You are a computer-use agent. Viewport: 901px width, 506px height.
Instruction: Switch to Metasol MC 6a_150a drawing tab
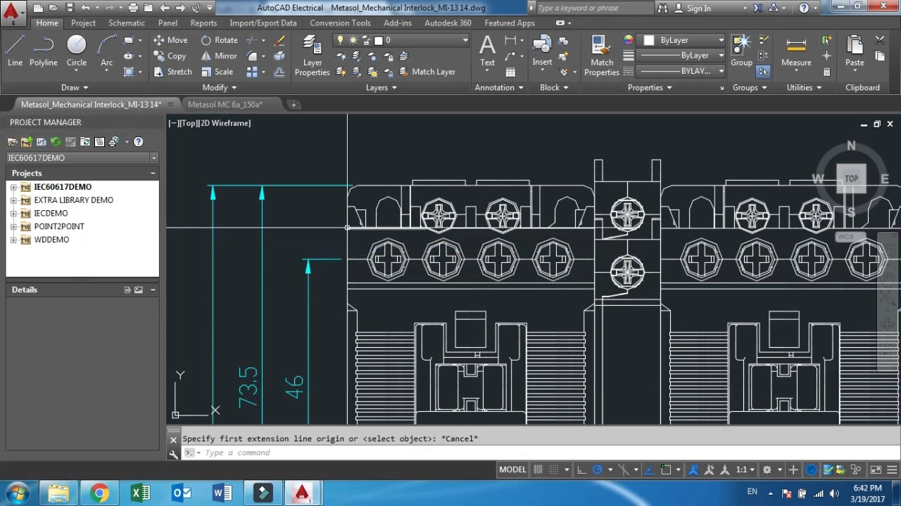click(225, 105)
